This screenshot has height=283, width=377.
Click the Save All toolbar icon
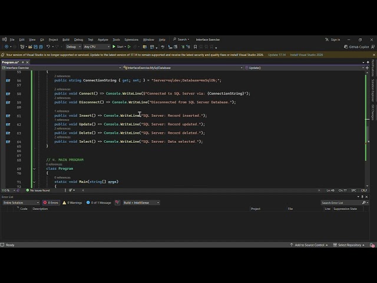coord(41,47)
